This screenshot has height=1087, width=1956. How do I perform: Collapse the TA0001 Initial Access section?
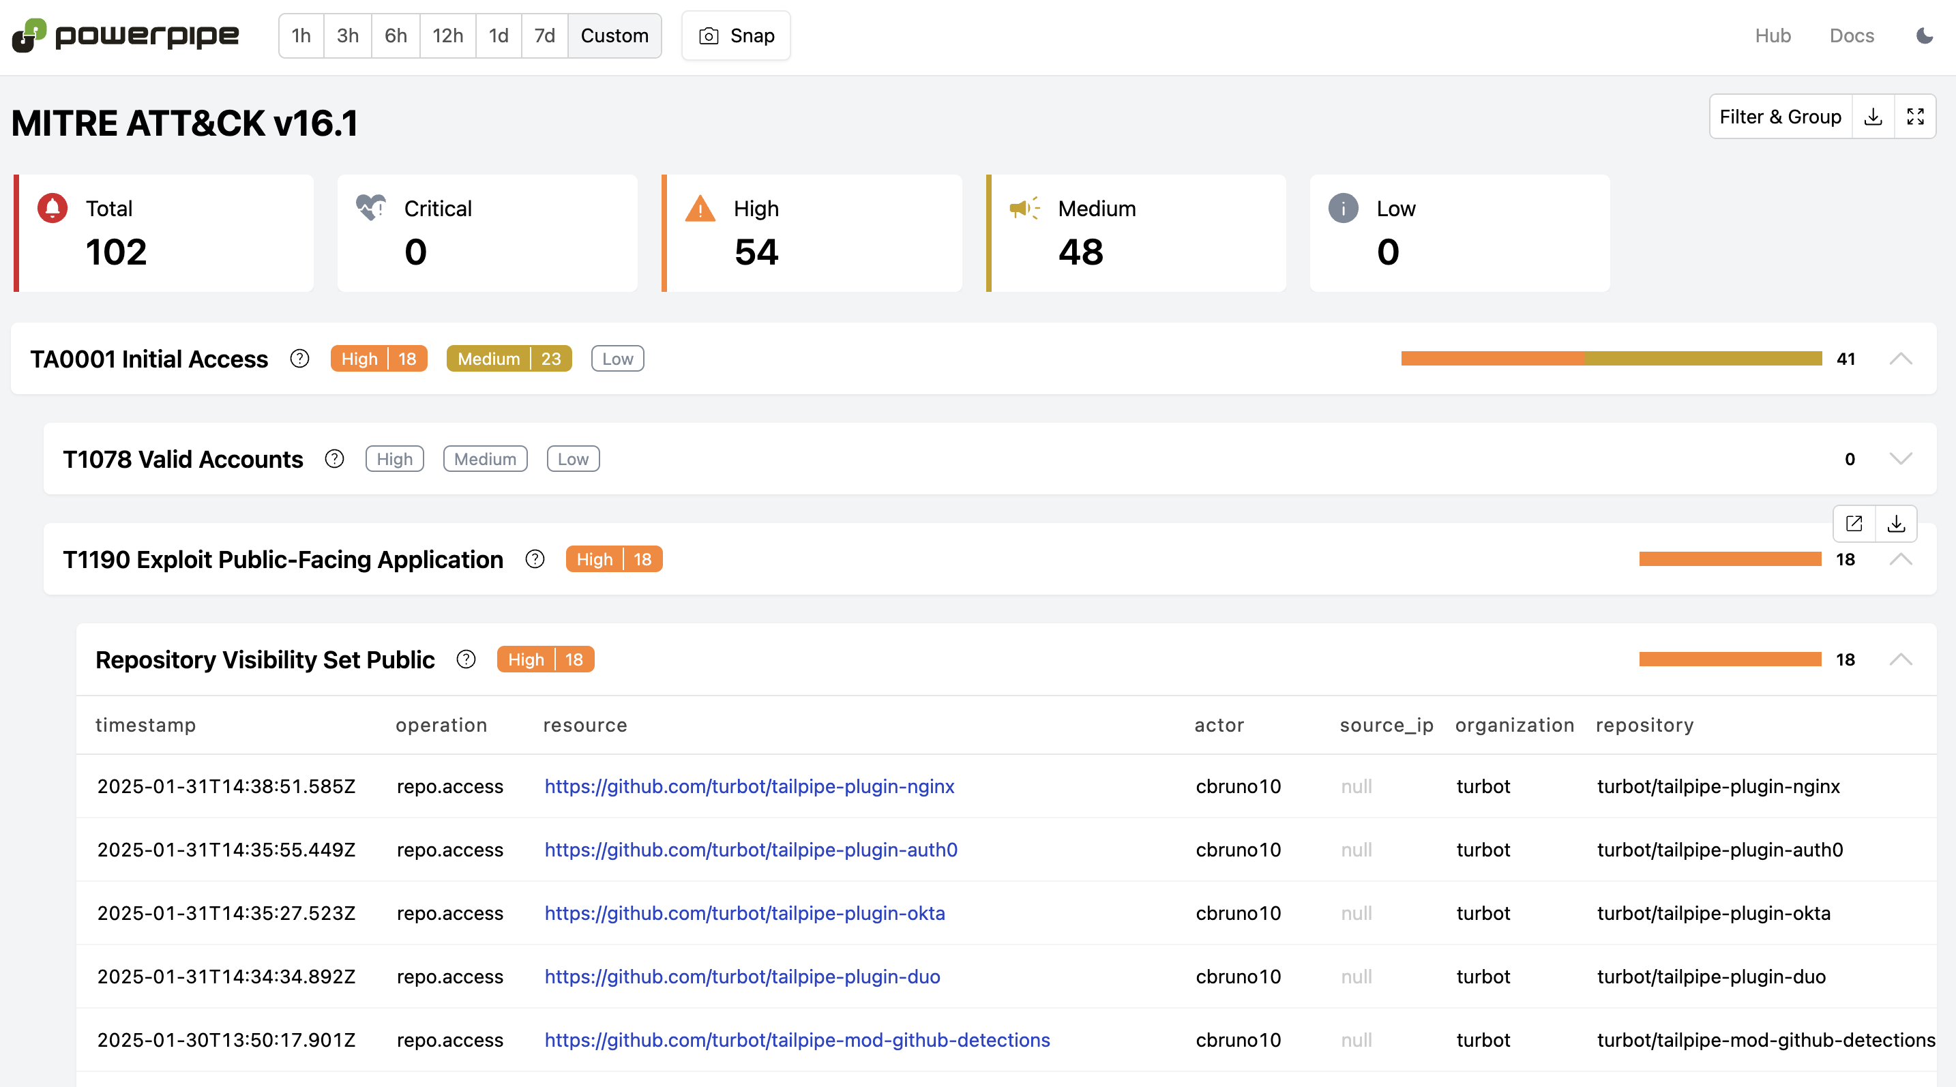click(1901, 358)
